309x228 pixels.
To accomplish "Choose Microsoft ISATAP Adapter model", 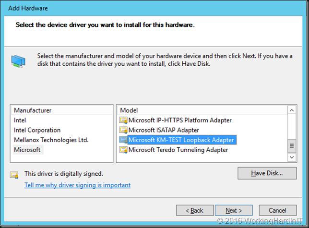I will pos(164,130).
